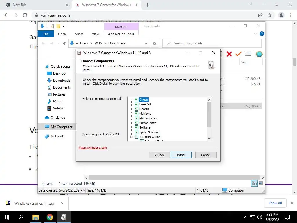Switch Explorer to large icons view

[x=261, y=184]
